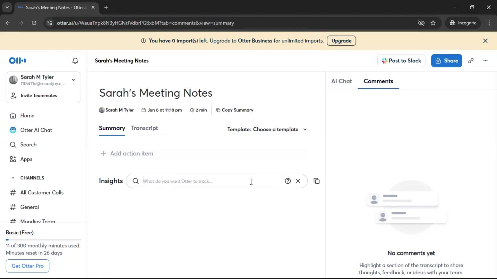Copy the meeting link via chain icon
The width and height of the screenshot is (497, 279).
pos(471,61)
